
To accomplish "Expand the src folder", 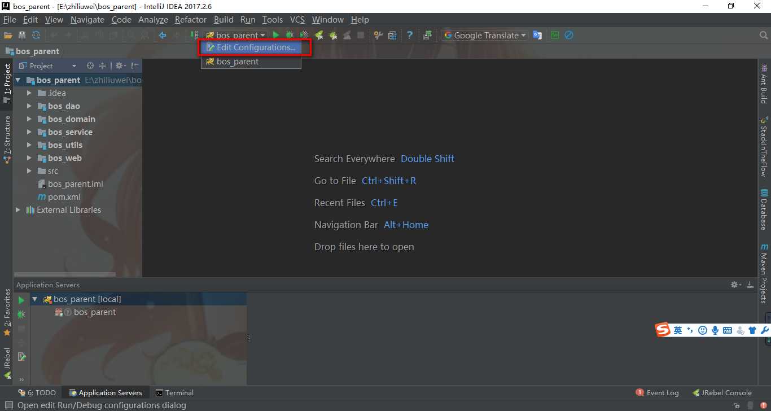I will tap(29, 171).
